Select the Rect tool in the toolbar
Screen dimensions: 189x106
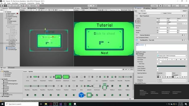tap(15, 6)
